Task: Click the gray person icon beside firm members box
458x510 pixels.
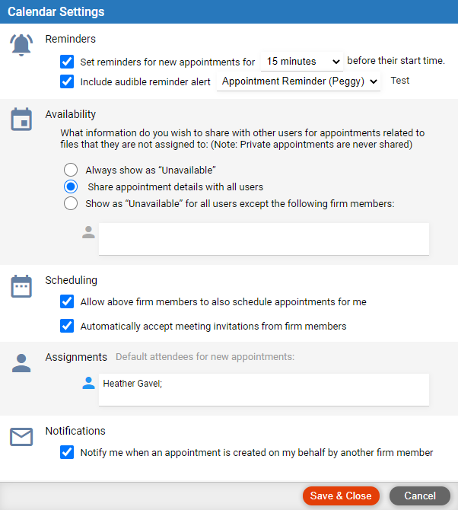Action: point(88,233)
